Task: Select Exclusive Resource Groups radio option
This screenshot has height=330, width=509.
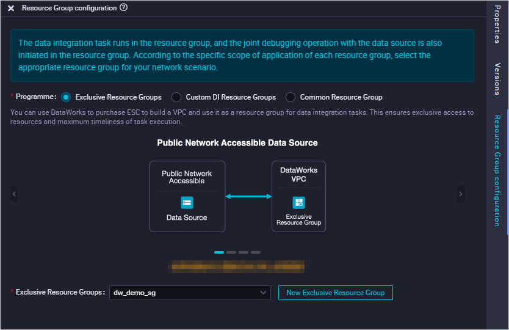Action: [x=66, y=97]
